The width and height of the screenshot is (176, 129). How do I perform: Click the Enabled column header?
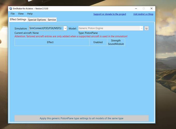click(x=98, y=42)
